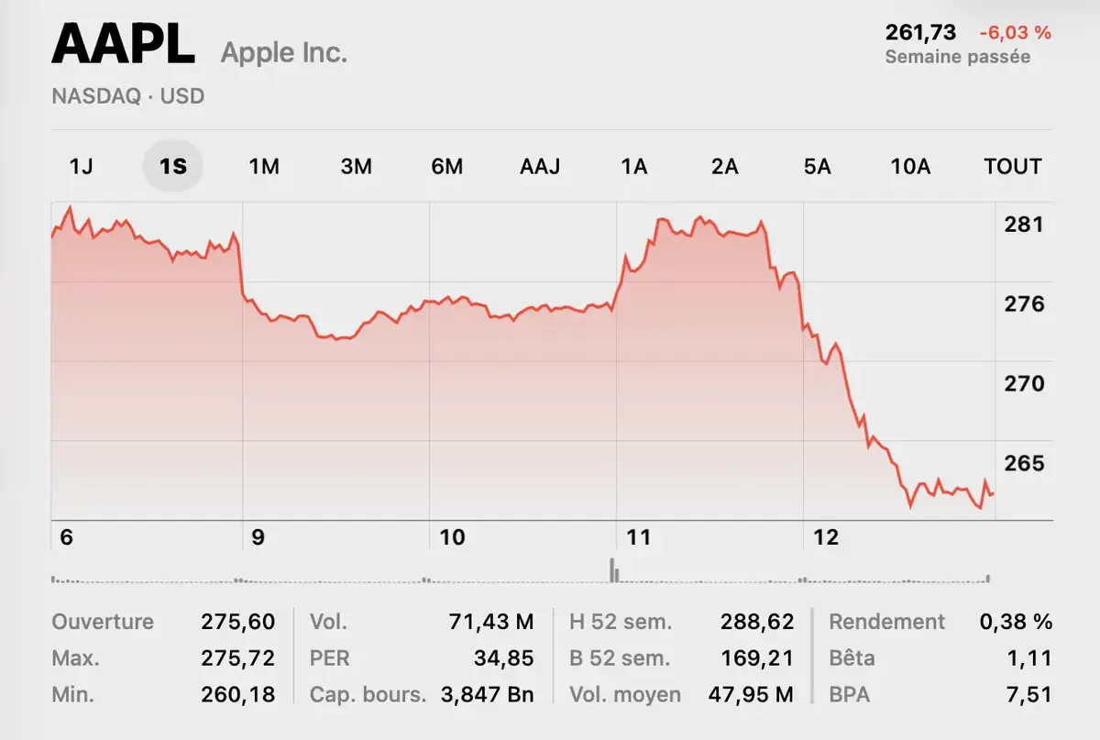
Task: Select the 1J time range tab
Action: 82,166
